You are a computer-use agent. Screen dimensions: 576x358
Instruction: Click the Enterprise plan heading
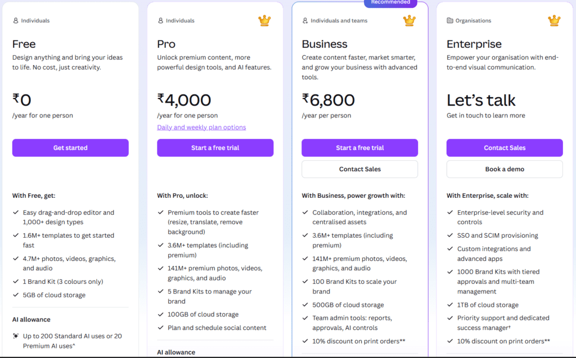474,44
